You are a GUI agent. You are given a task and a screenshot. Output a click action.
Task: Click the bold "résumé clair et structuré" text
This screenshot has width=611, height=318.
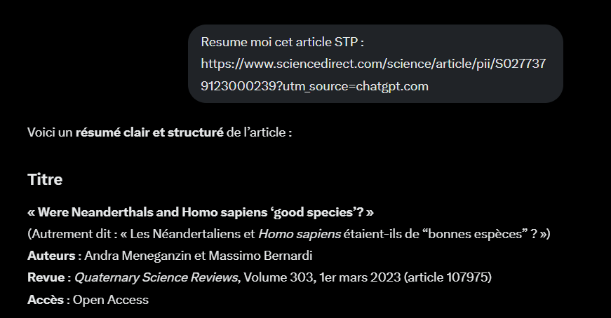(149, 132)
